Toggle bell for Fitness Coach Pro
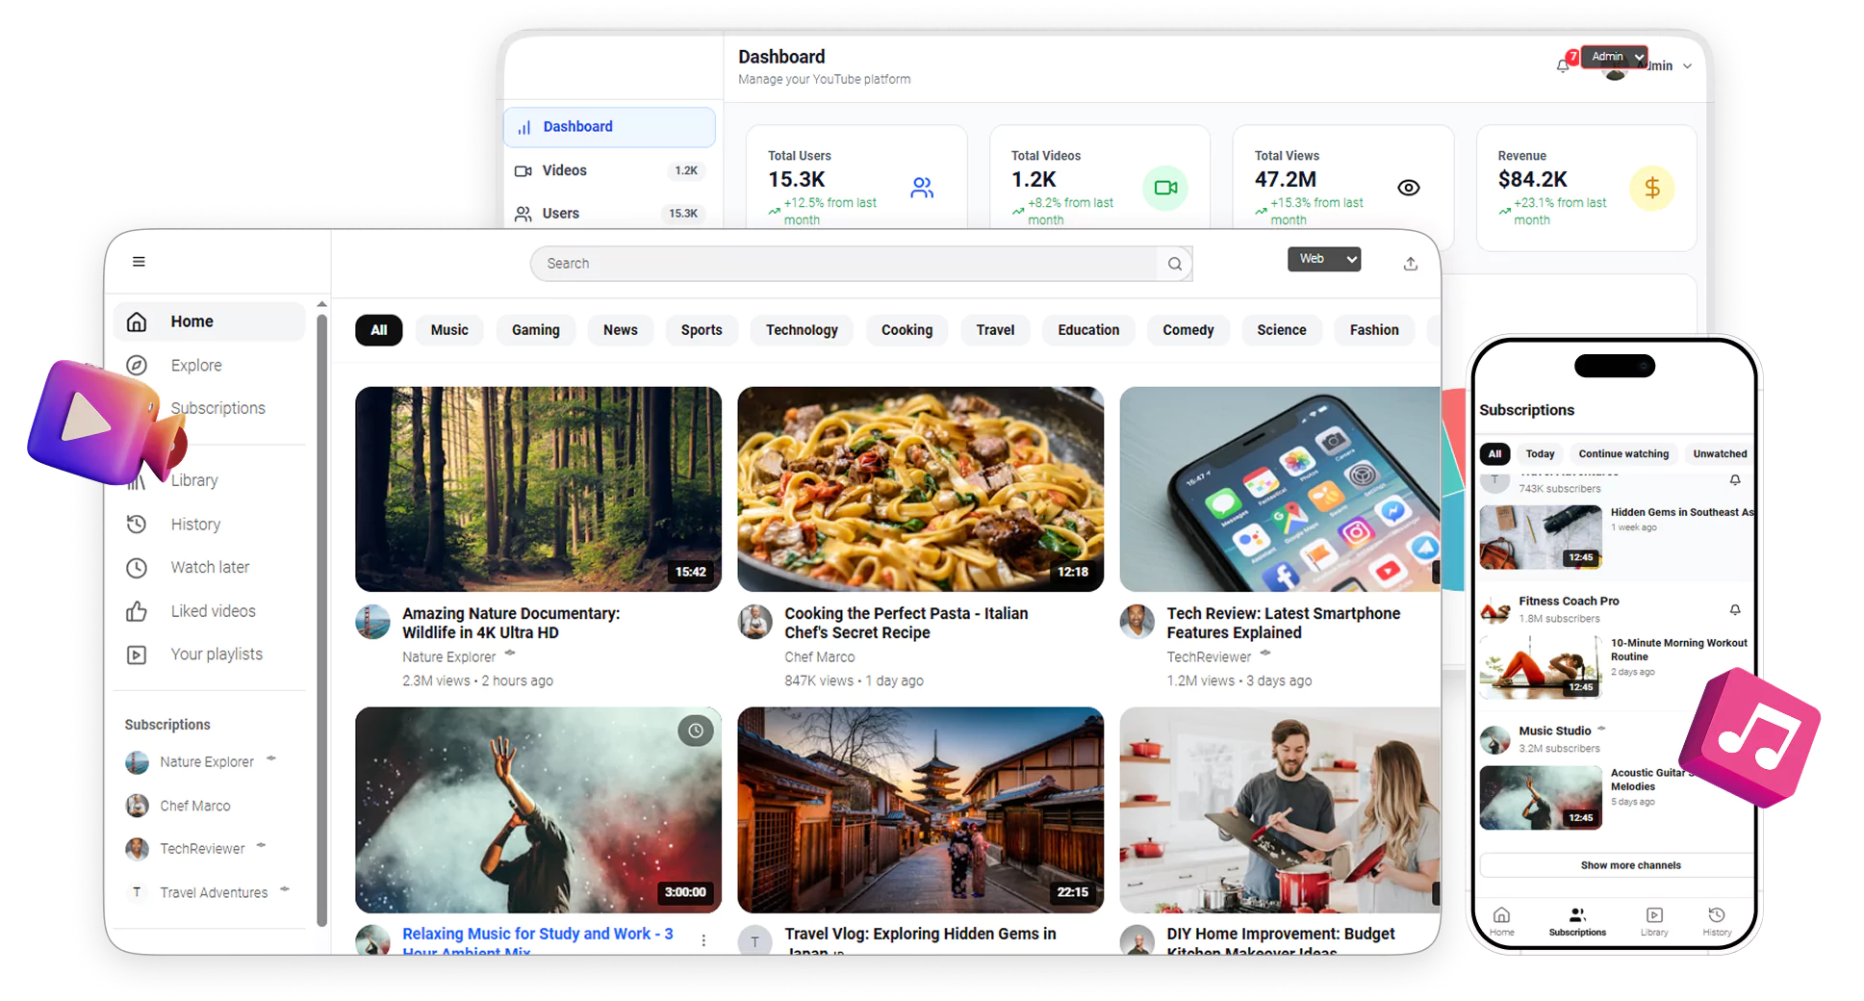The height and width of the screenshot is (1001, 1864). [1734, 610]
